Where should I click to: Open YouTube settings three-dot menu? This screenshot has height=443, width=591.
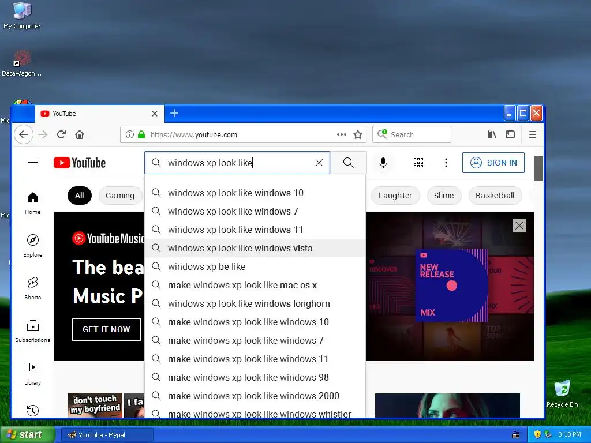[x=446, y=163]
